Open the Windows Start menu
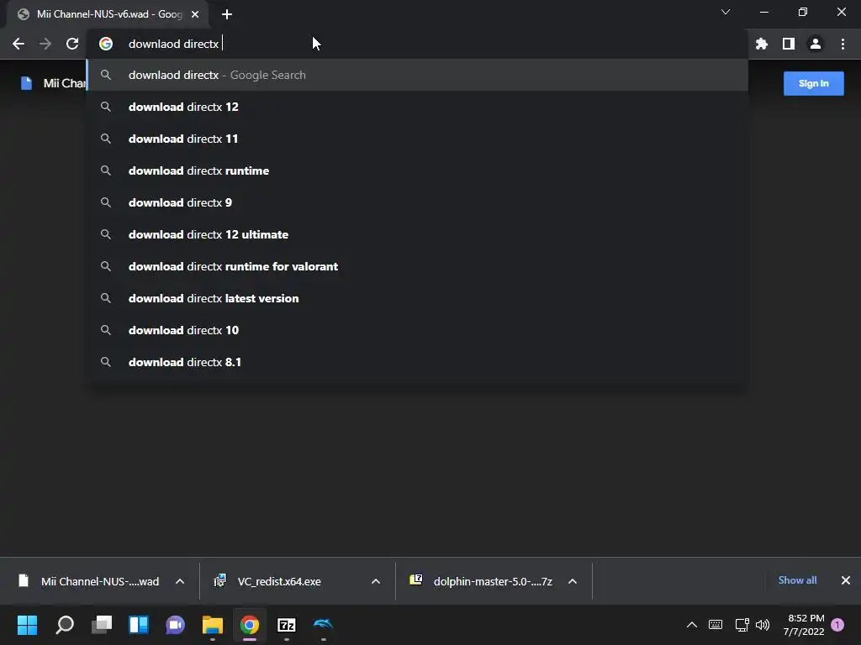This screenshot has width=861, height=645. (27, 625)
